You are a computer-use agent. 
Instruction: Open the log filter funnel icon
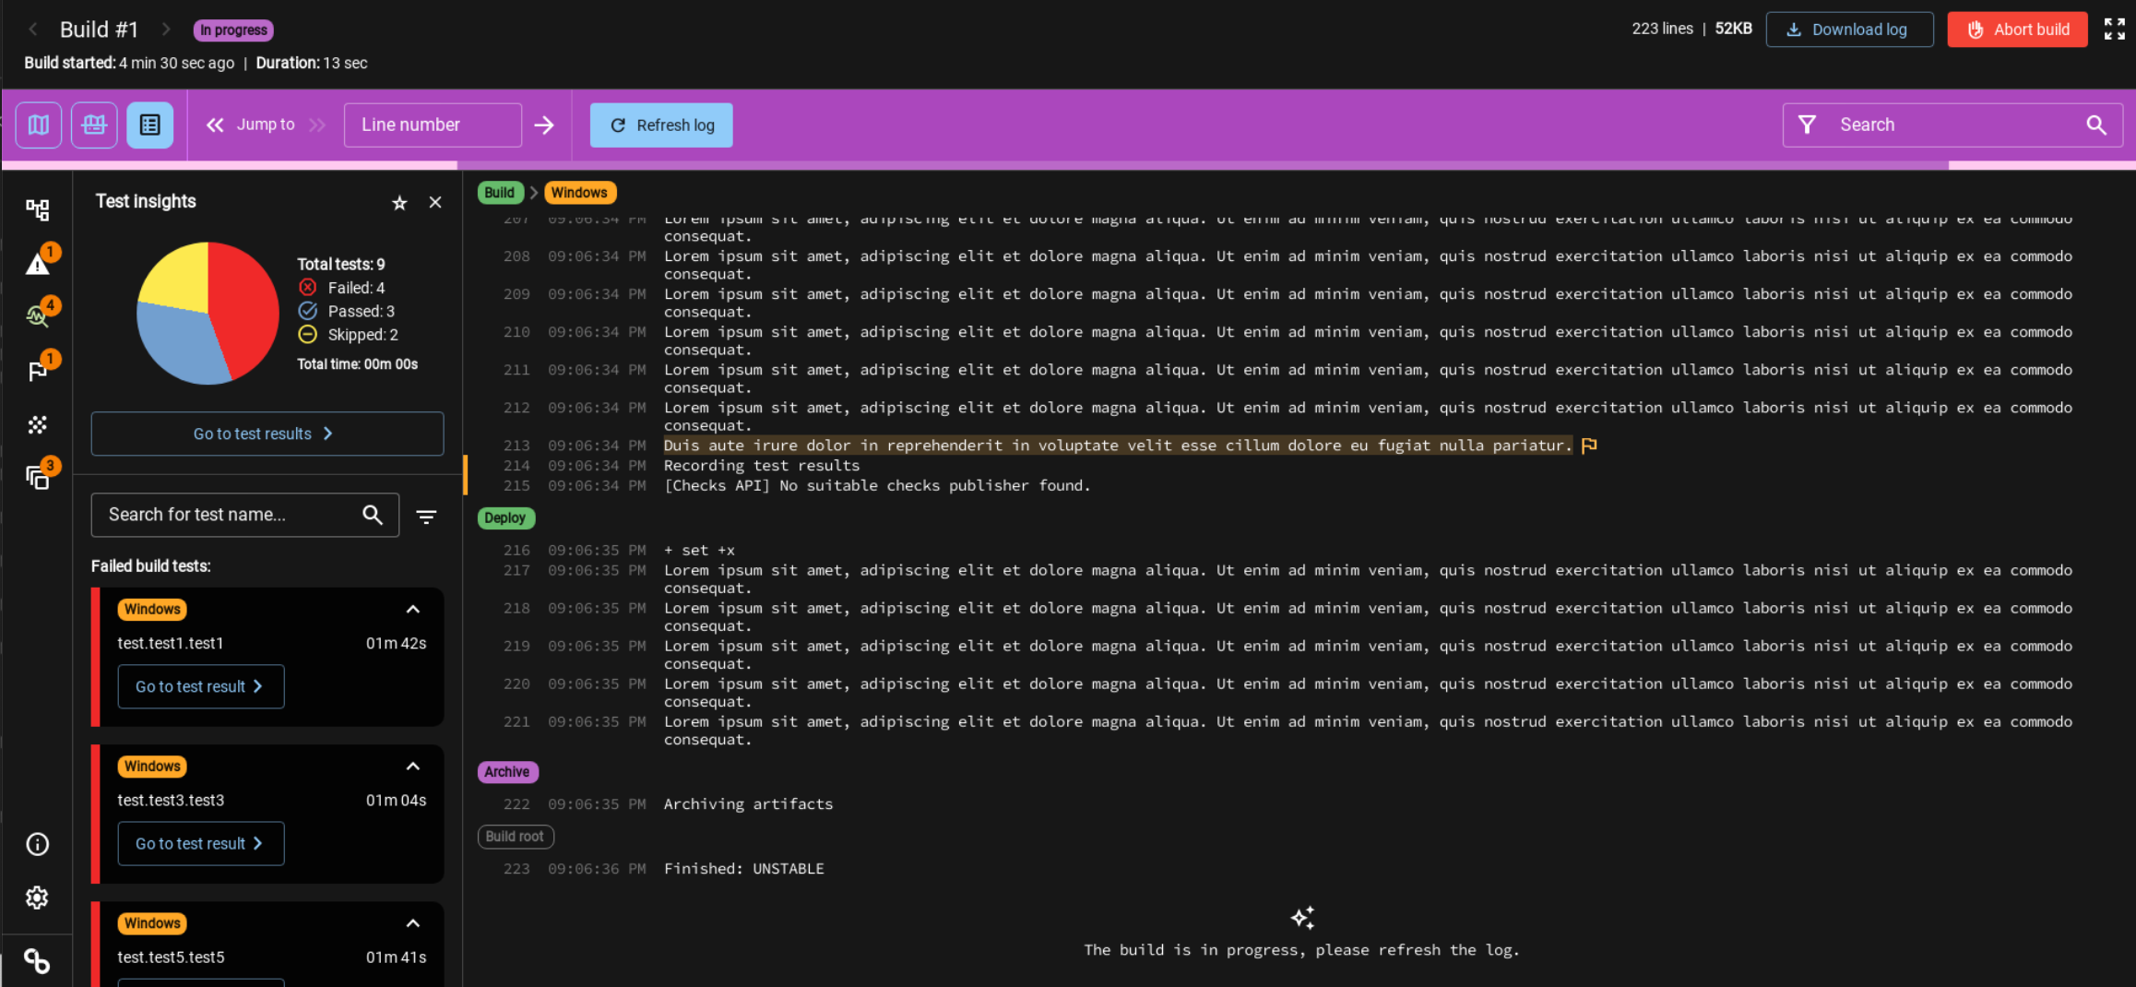pos(1808,125)
